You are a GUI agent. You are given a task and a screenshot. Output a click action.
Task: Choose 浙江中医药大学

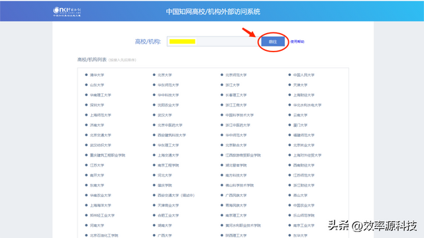click(238, 125)
